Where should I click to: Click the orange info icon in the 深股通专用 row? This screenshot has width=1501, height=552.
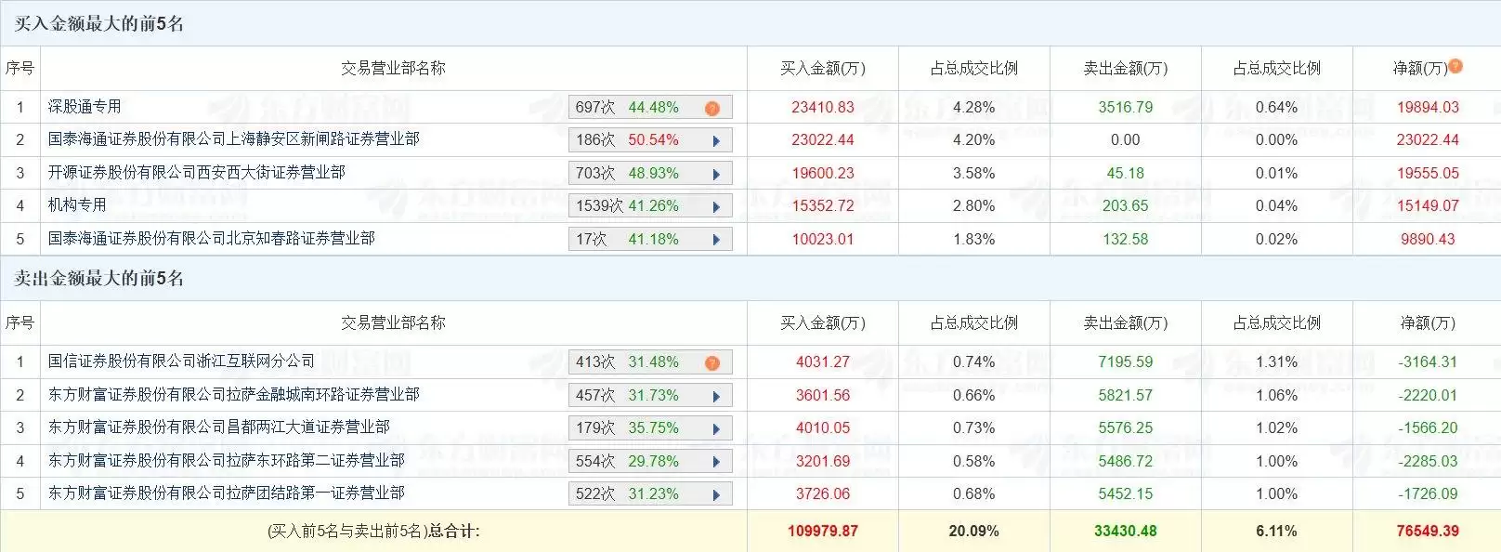712,108
